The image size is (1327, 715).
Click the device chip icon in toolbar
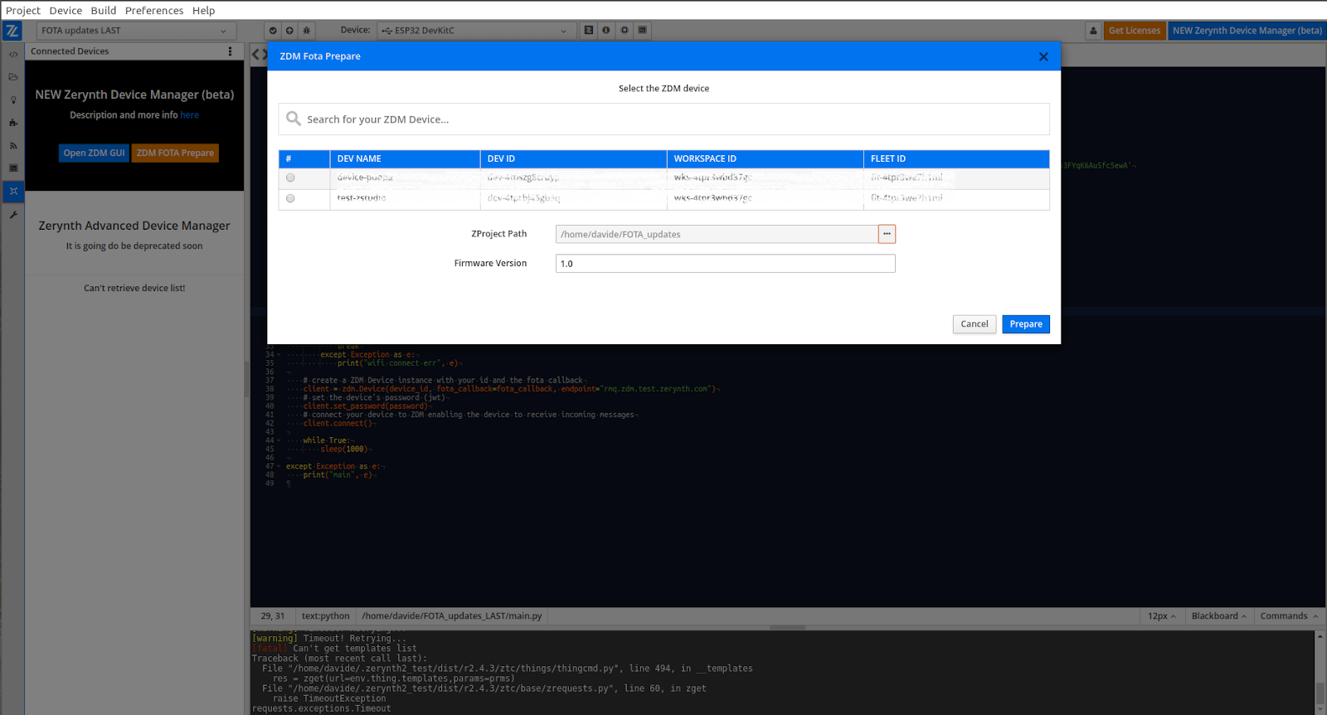pos(625,31)
